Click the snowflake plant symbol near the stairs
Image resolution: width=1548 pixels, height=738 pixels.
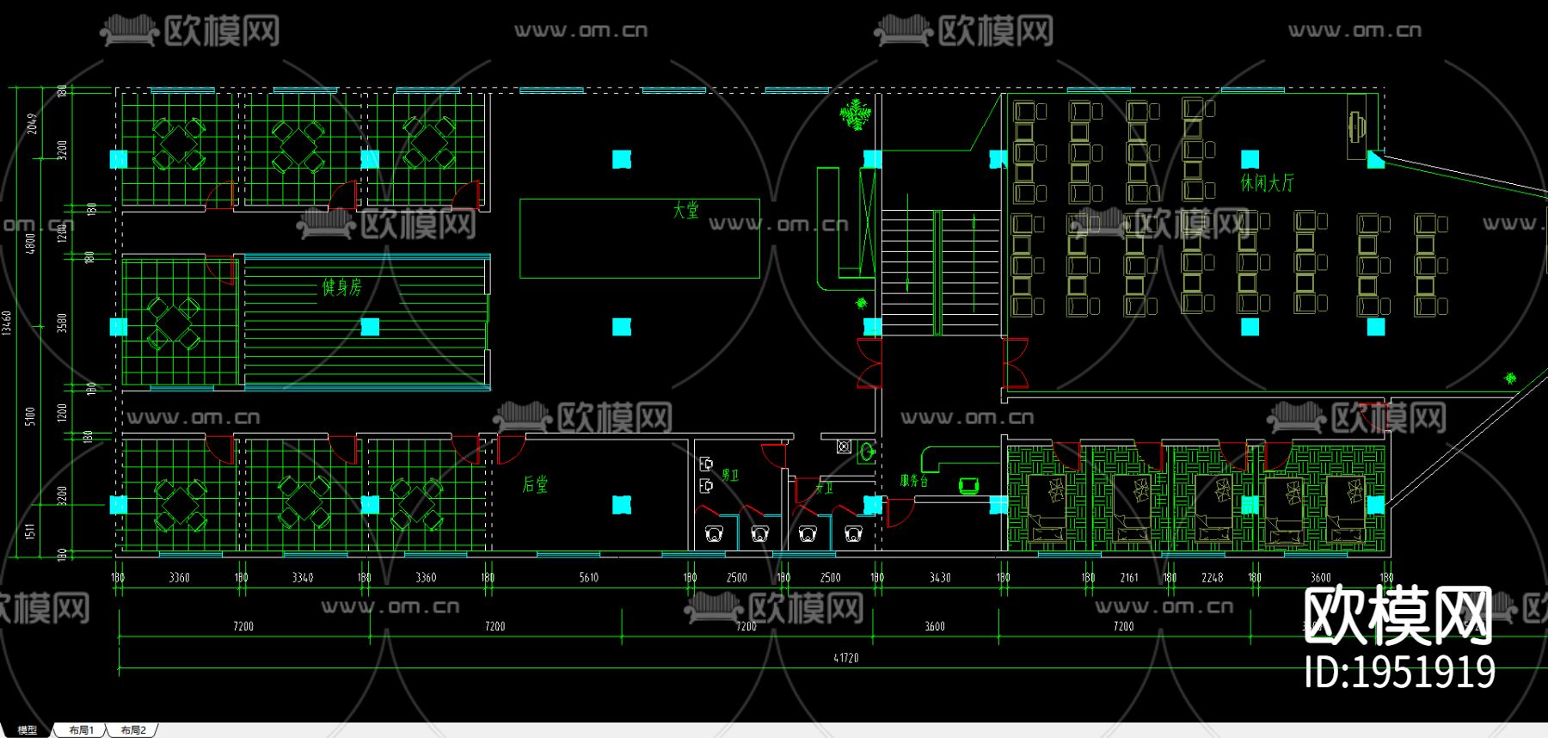[x=855, y=115]
